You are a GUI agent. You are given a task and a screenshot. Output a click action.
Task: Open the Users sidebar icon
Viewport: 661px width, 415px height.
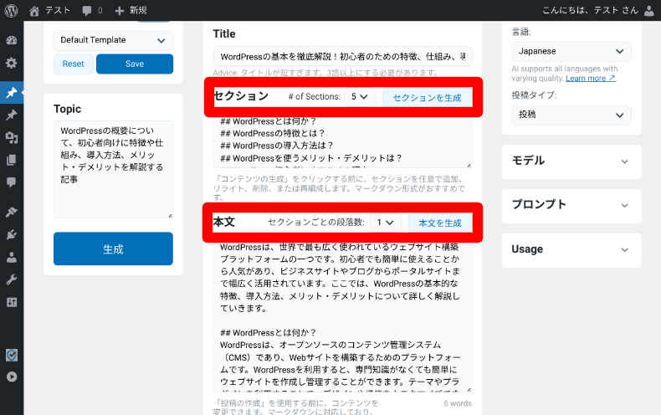12,257
